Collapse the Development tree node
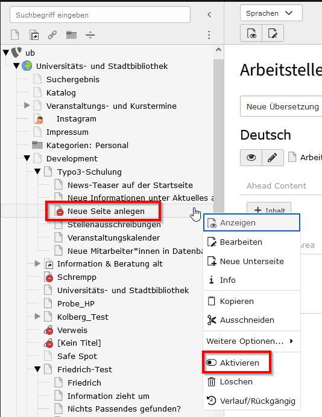322x417 pixels. click(27, 158)
